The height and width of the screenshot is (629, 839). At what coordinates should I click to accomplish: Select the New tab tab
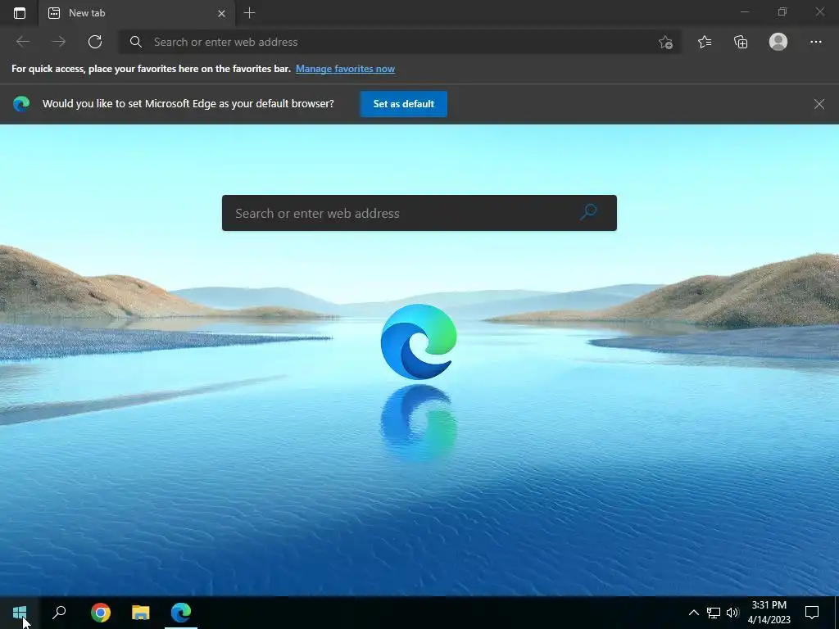pyautogui.click(x=137, y=13)
